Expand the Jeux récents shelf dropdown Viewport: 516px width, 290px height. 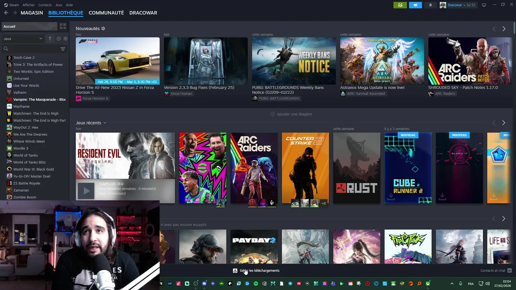pyautogui.click(x=104, y=123)
